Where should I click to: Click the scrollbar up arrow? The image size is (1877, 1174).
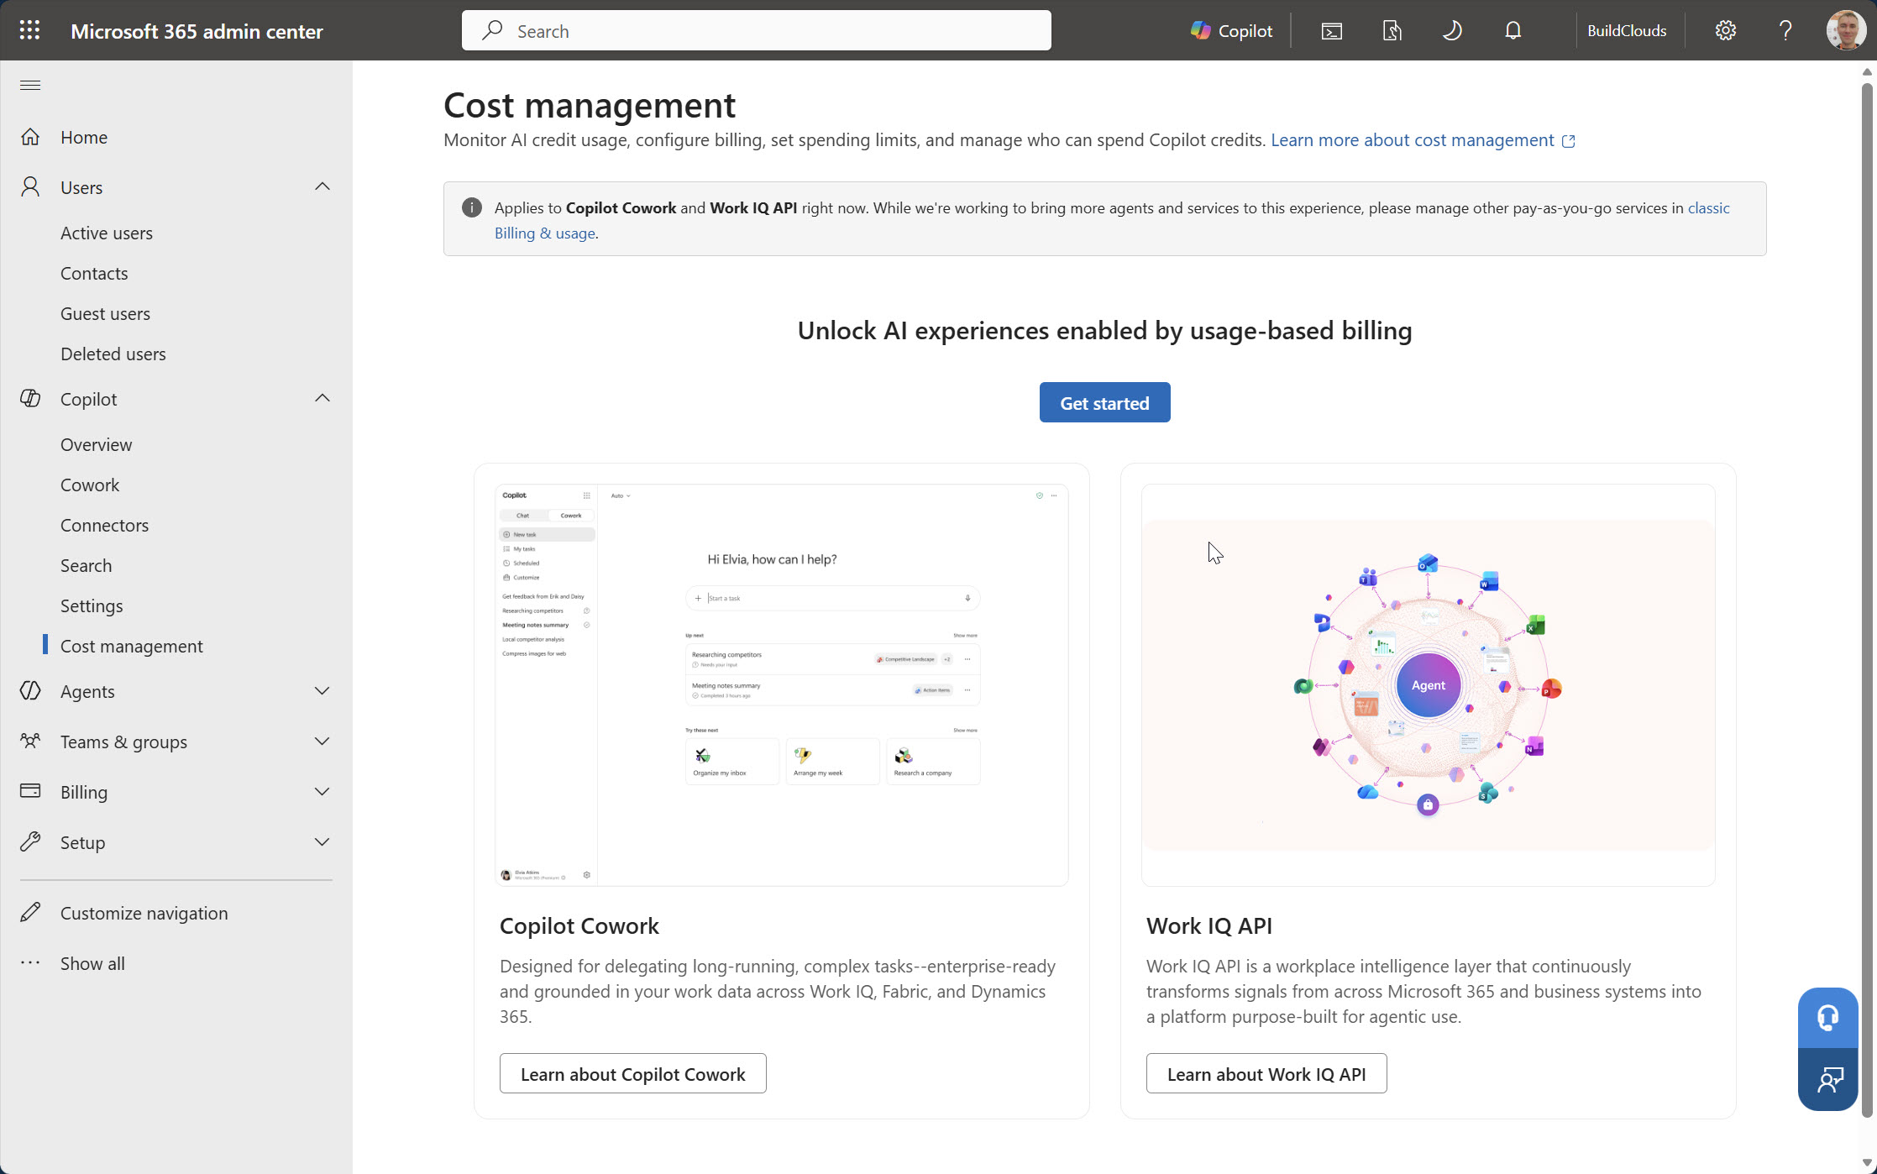pos(1867,71)
